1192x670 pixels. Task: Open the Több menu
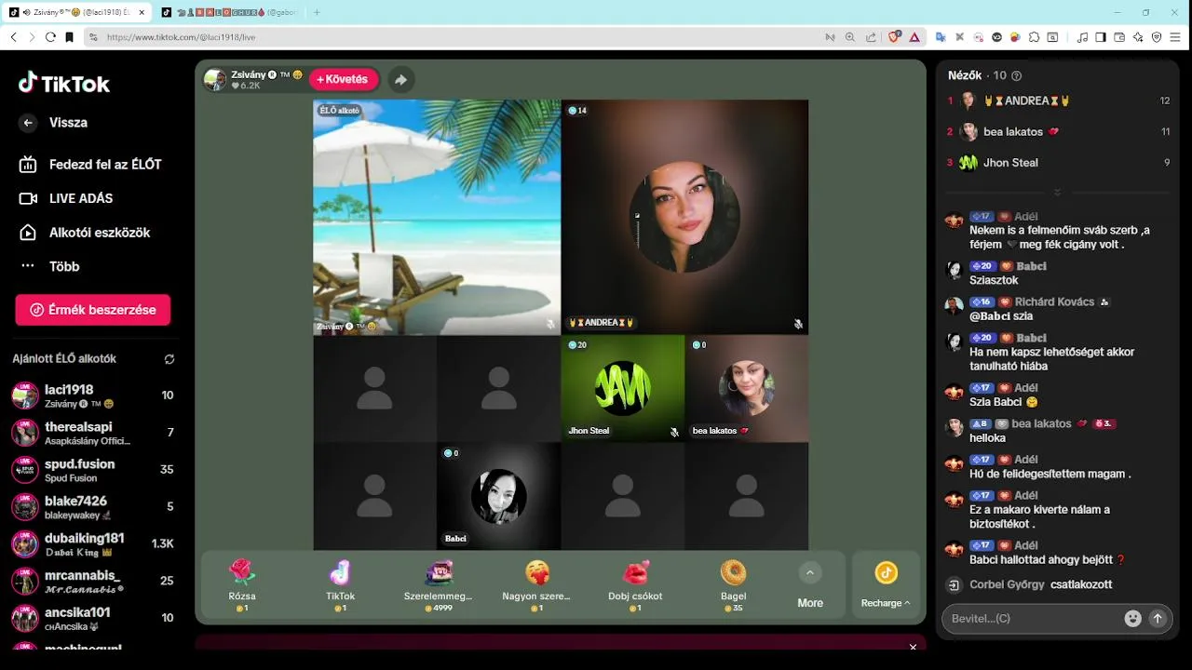point(49,266)
